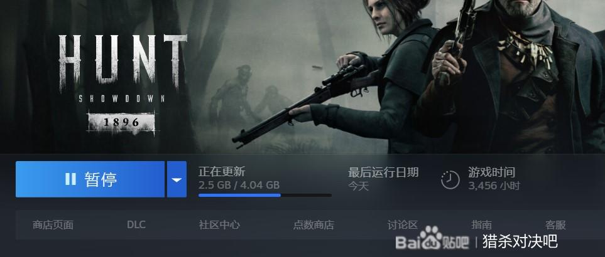Open the 商店页面 store page tab
605x257 pixels.
pyautogui.click(x=53, y=224)
